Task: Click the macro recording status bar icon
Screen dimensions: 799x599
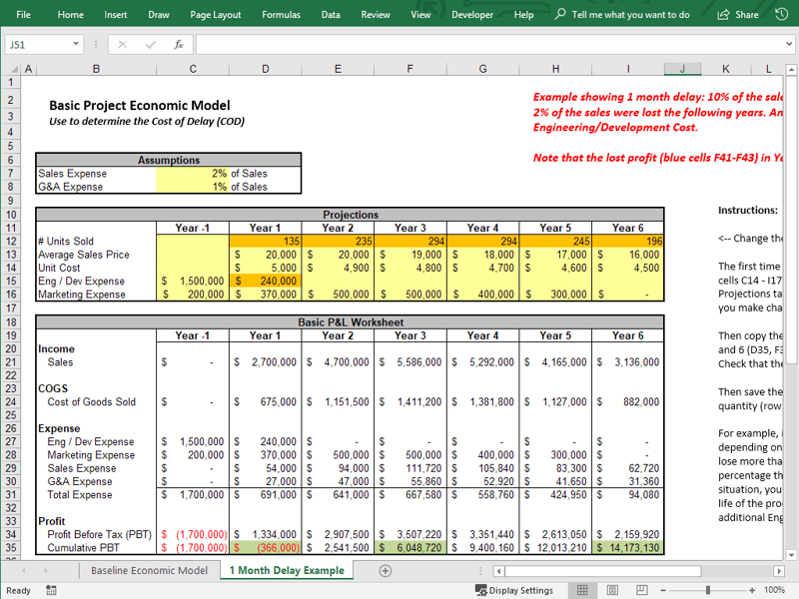Action: click(x=51, y=590)
